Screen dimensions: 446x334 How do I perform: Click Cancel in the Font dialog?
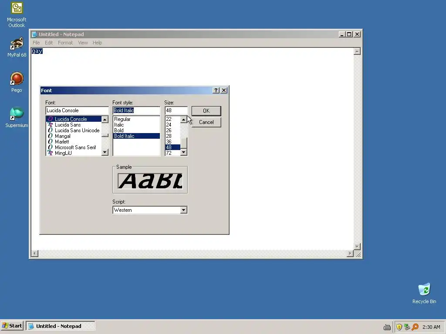click(206, 122)
